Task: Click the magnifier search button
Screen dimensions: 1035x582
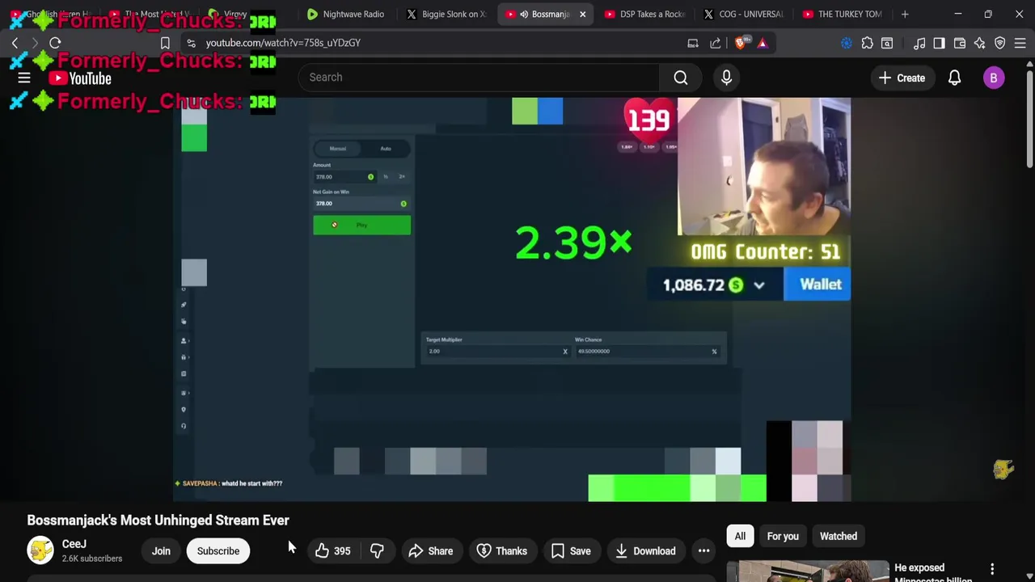Action: [x=681, y=78]
